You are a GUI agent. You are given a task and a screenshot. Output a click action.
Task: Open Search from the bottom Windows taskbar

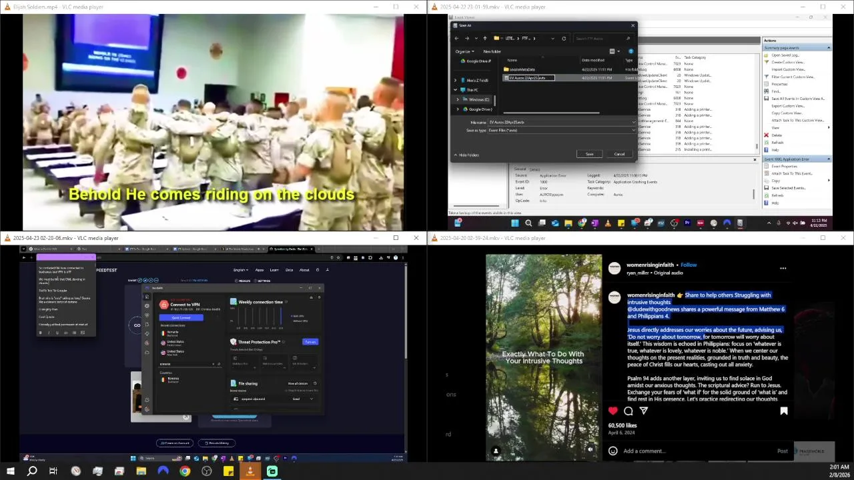(32, 471)
